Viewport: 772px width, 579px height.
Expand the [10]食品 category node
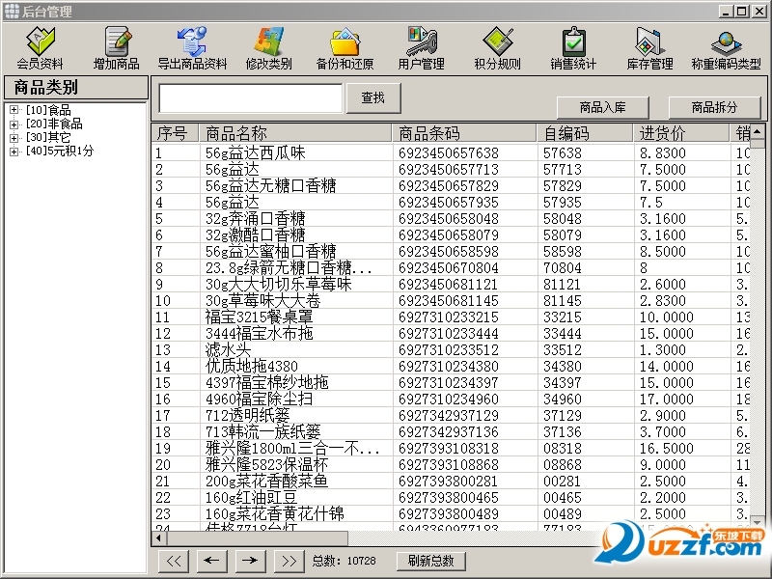click(14, 110)
